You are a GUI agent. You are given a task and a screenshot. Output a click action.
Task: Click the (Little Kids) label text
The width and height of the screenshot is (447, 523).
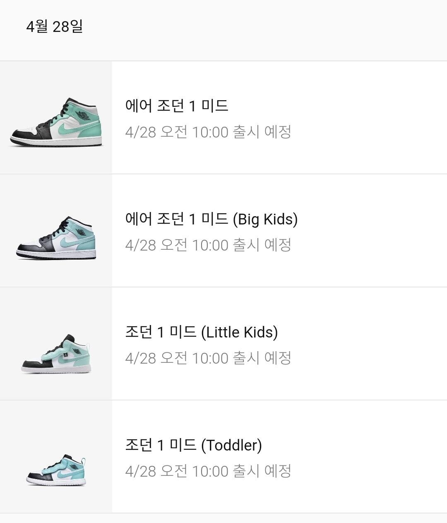tap(239, 332)
